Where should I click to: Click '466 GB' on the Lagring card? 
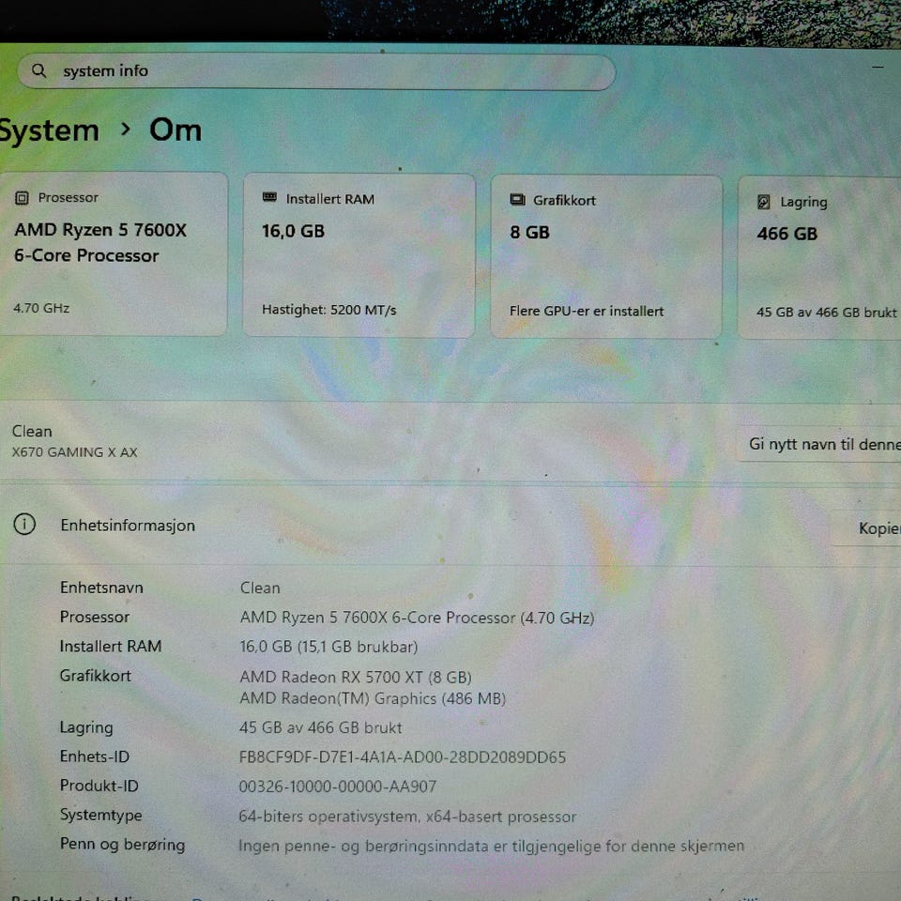[786, 234]
